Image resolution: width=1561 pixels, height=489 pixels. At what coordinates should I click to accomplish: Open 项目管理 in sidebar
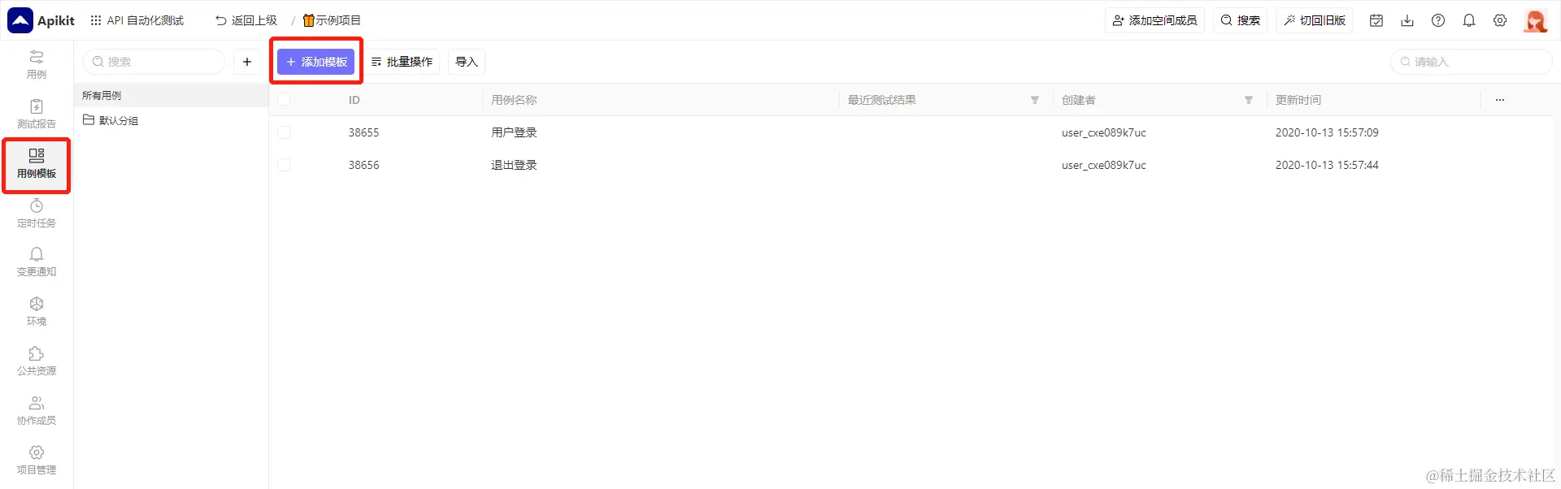point(37,461)
